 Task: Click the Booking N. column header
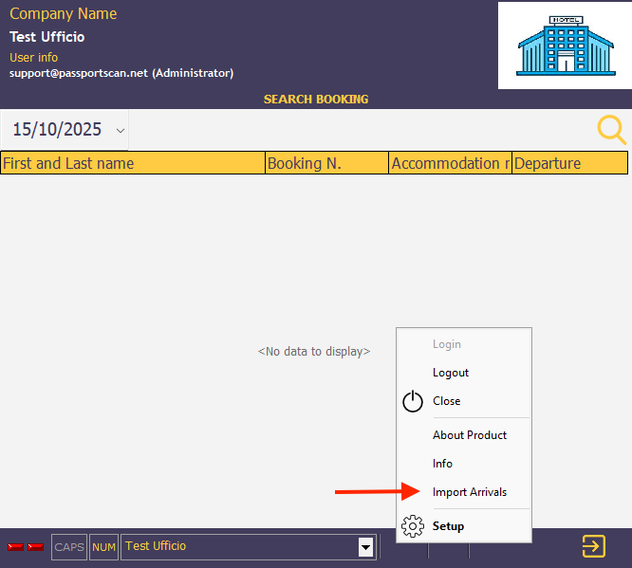coord(326,163)
